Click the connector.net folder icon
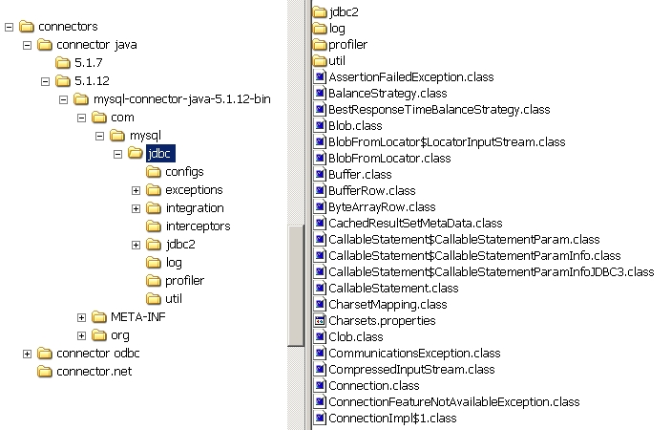The height and width of the screenshot is (430, 671). 45,372
